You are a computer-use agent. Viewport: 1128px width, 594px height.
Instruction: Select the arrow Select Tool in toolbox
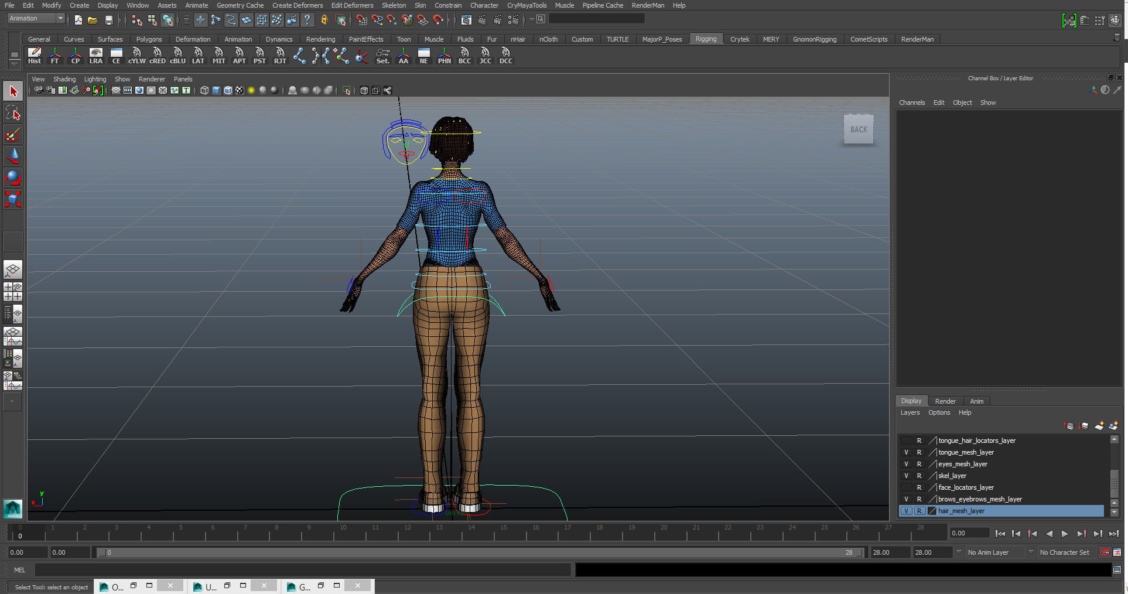click(13, 91)
